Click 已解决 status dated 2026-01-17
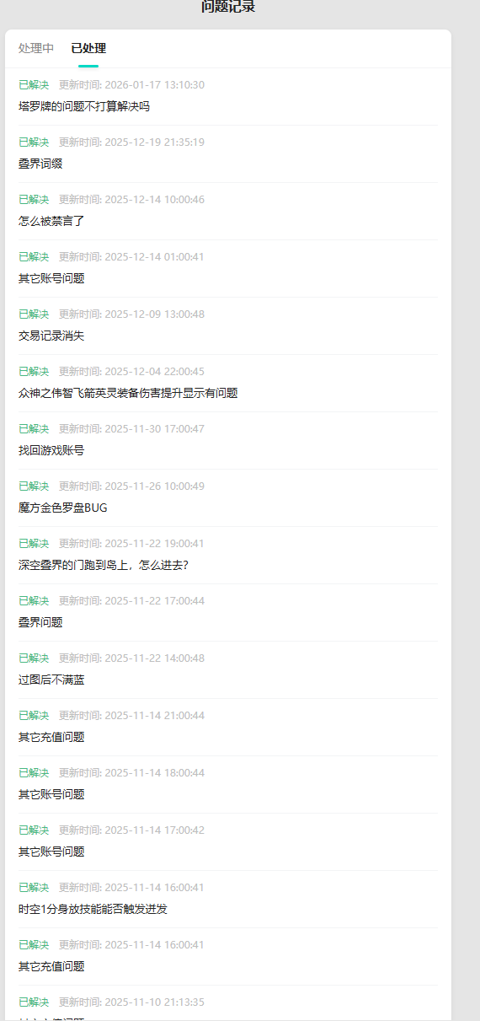The width and height of the screenshot is (480, 1021). (34, 85)
